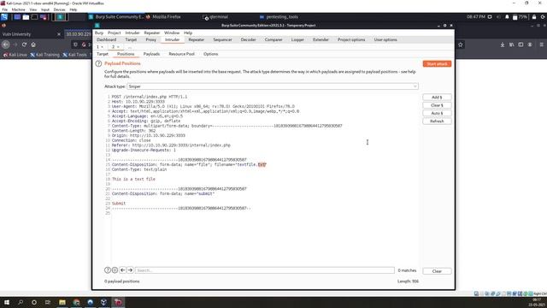Open file manager icon in Kali panel
Screen dimensions: 547x308
pos(26,17)
